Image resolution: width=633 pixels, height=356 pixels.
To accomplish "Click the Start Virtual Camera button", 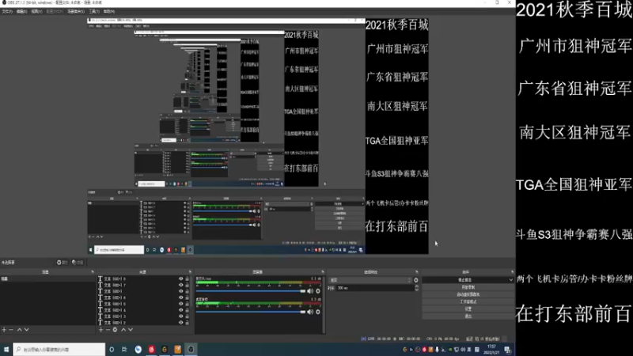I will coord(468,294).
